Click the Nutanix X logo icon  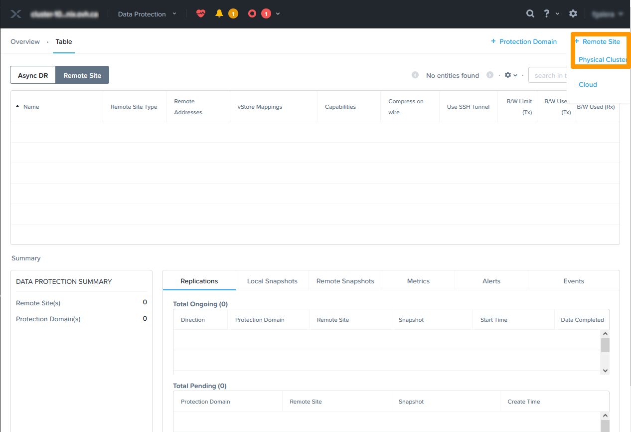click(16, 14)
